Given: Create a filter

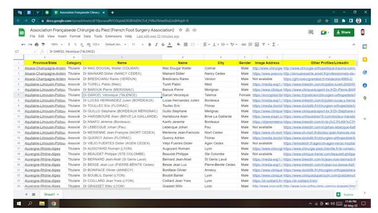Looking at the screenshot, I should (x=263, y=44).
